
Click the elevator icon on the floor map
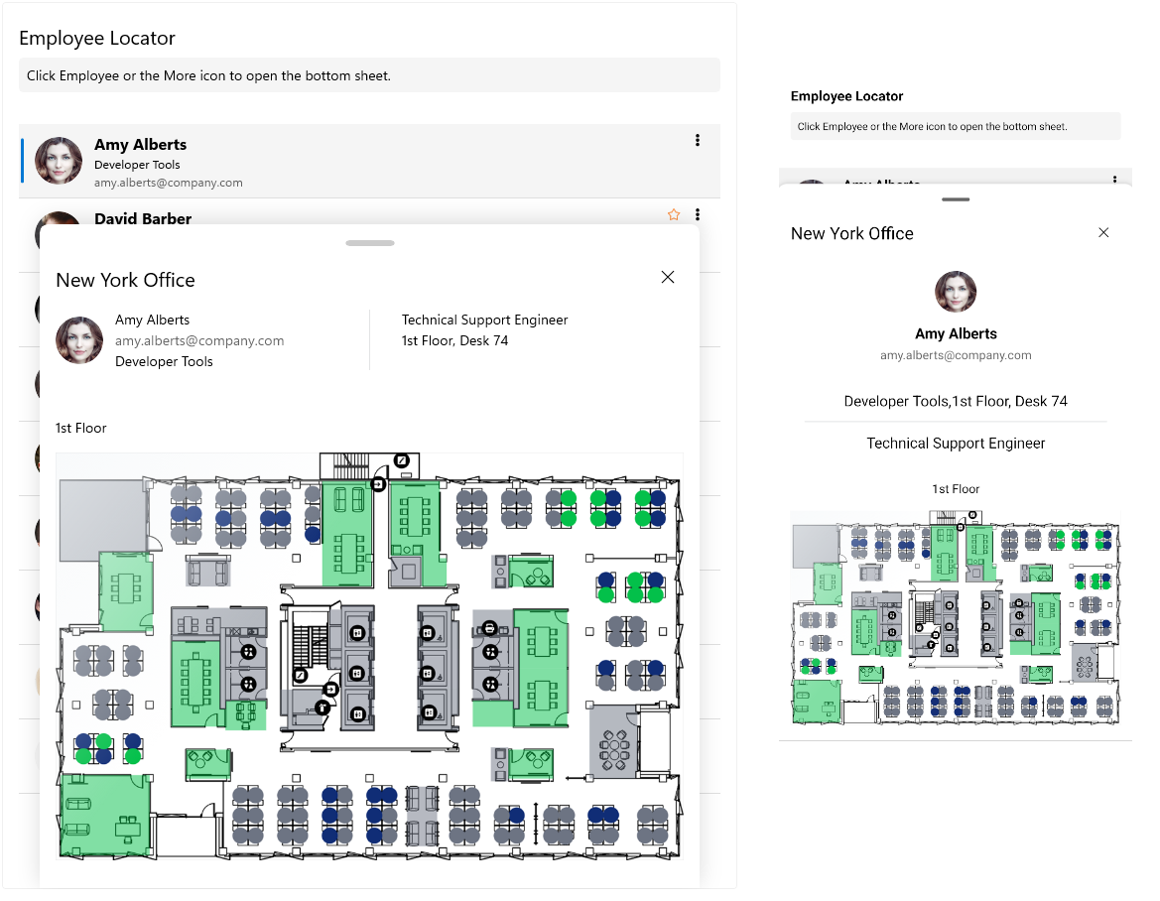357,632
